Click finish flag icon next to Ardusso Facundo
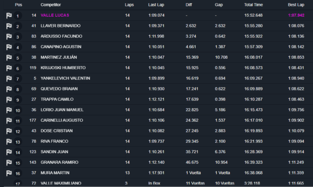Viewport: 313px width, 187px height. click(x=9, y=37)
